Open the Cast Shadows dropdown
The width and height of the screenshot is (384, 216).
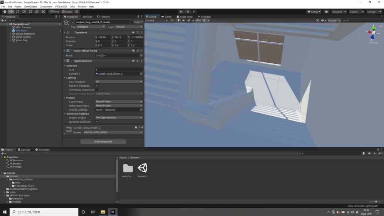point(119,81)
